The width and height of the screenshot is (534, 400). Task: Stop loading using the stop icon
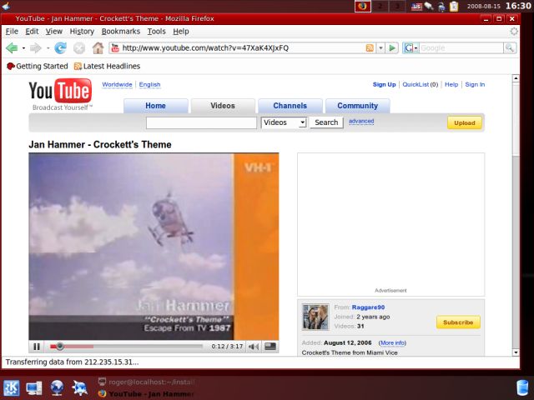(79, 48)
